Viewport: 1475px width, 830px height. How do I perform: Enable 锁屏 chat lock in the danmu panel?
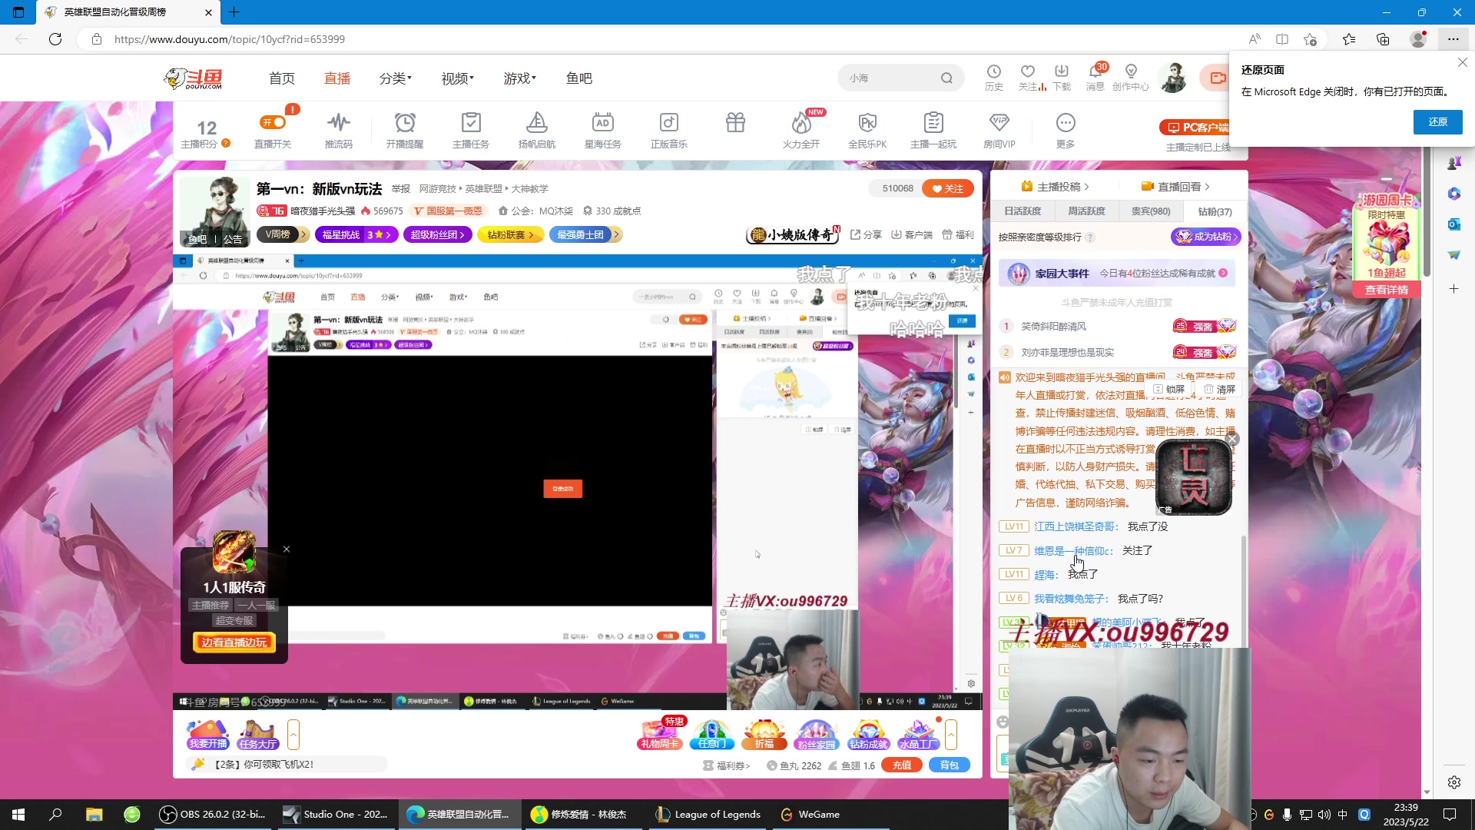(x=1170, y=389)
